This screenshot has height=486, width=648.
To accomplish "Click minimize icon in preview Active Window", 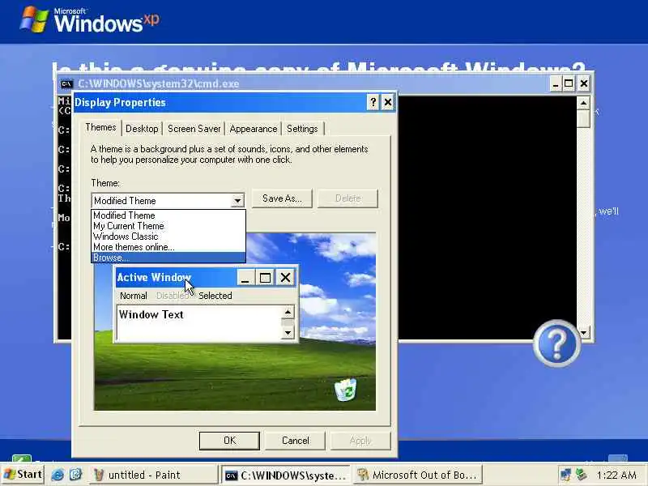I will click(x=245, y=277).
